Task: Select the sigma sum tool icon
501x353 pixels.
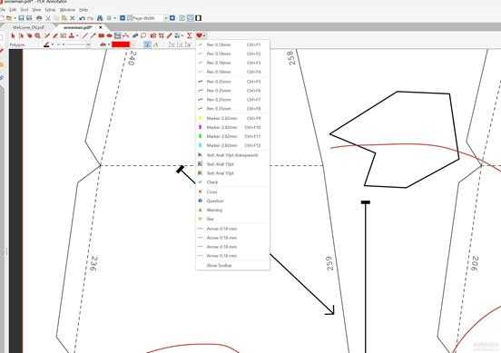Action: tap(190, 35)
